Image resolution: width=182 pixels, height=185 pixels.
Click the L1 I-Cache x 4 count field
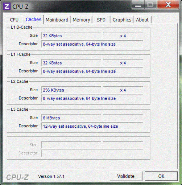[x=123, y=63]
